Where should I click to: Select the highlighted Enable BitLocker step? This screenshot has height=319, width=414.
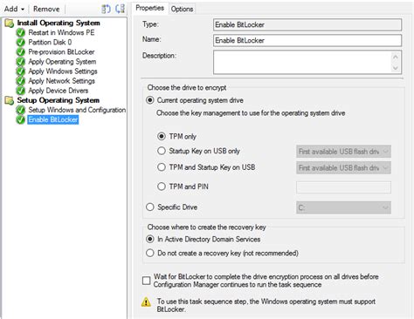[x=53, y=119]
